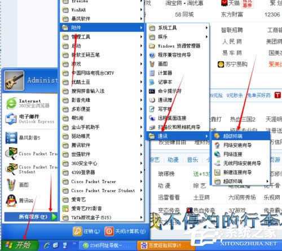Open 超级终端 HyperTerminal program icon
The width and height of the screenshot is (282, 251).
(x=217, y=136)
